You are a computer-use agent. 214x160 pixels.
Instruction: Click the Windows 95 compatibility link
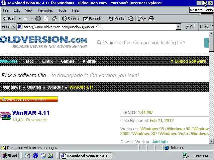[152, 129]
